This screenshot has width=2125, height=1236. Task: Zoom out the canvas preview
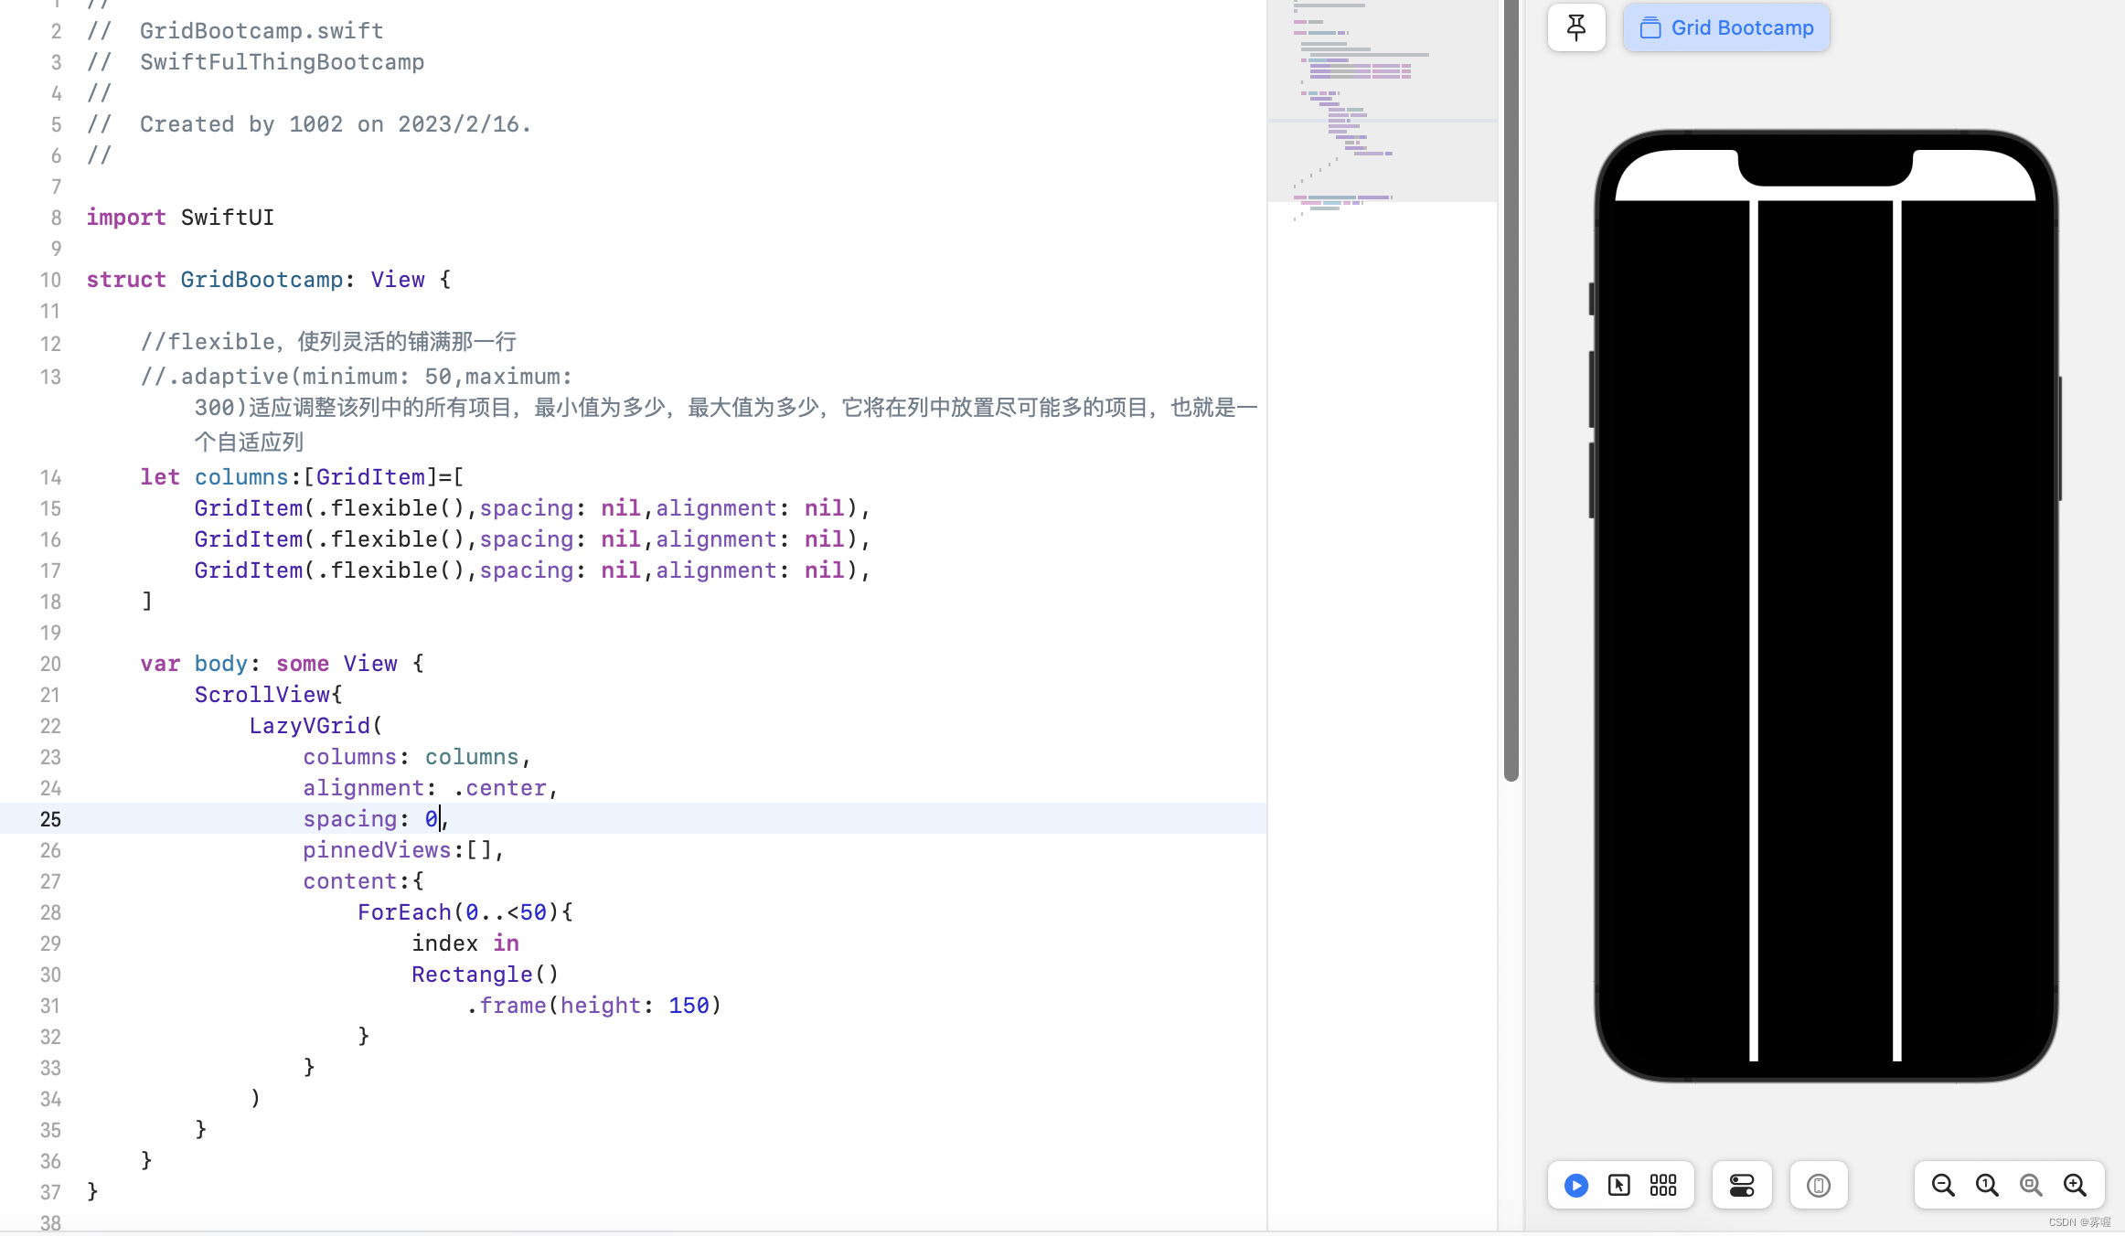1943,1186
